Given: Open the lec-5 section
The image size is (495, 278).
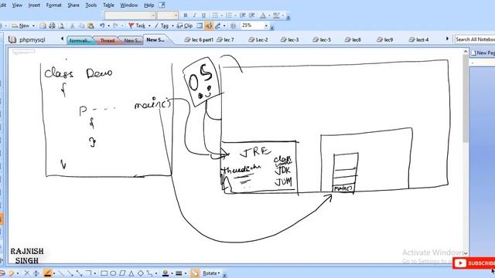Looking at the screenshot, I should (322, 39).
